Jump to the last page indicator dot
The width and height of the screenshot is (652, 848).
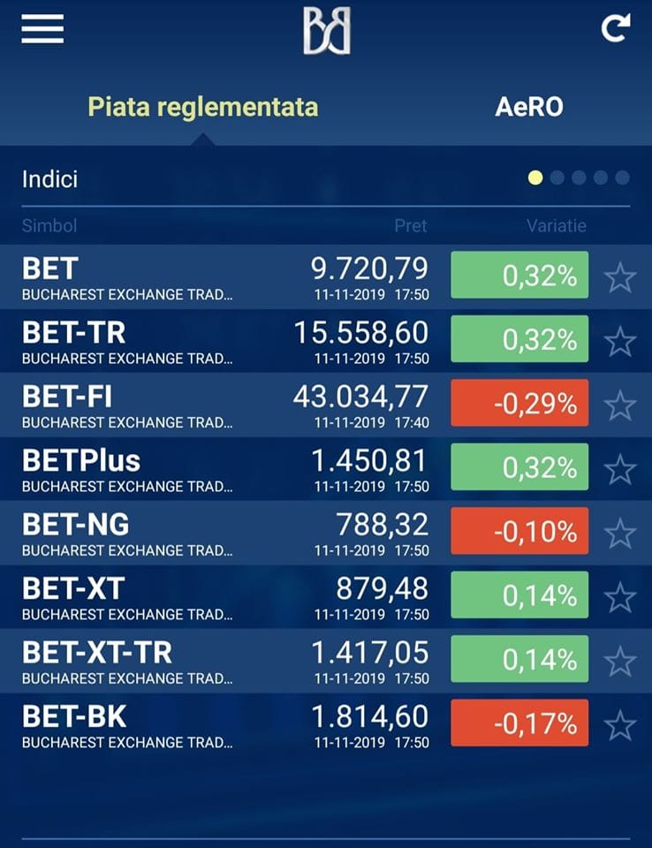622,178
